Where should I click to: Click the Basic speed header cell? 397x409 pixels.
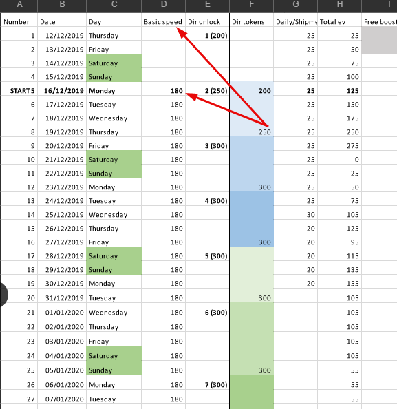coord(164,21)
